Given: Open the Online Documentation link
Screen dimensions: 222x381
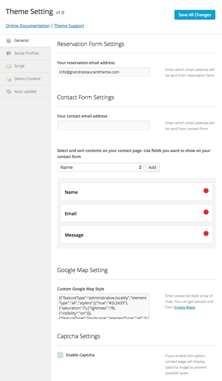Looking at the screenshot, I should [x=28, y=26].
